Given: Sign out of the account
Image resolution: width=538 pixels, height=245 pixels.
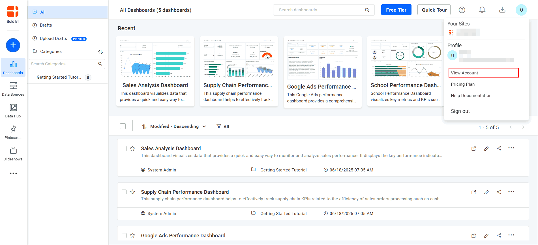Looking at the screenshot, I should point(460,111).
